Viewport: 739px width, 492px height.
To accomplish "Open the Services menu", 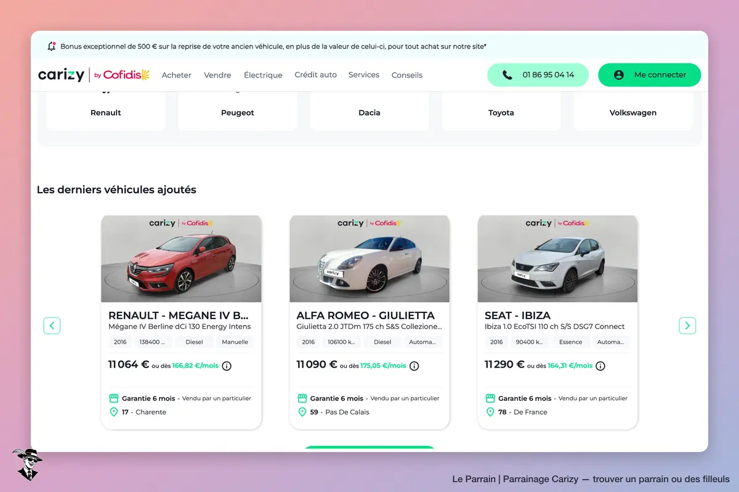I will coord(364,75).
